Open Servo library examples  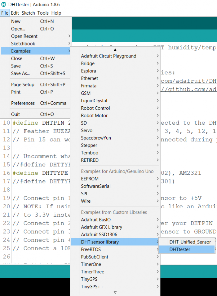click(115, 131)
